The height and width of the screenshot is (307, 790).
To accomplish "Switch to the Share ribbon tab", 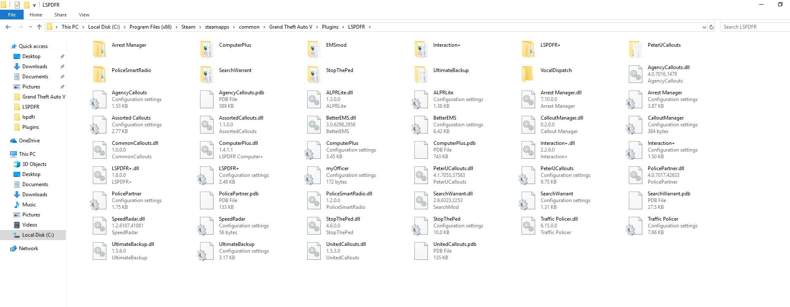I will pyautogui.click(x=60, y=15).
